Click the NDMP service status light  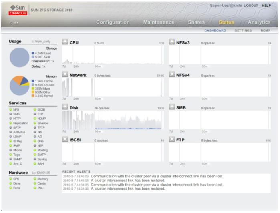(35, 119)
